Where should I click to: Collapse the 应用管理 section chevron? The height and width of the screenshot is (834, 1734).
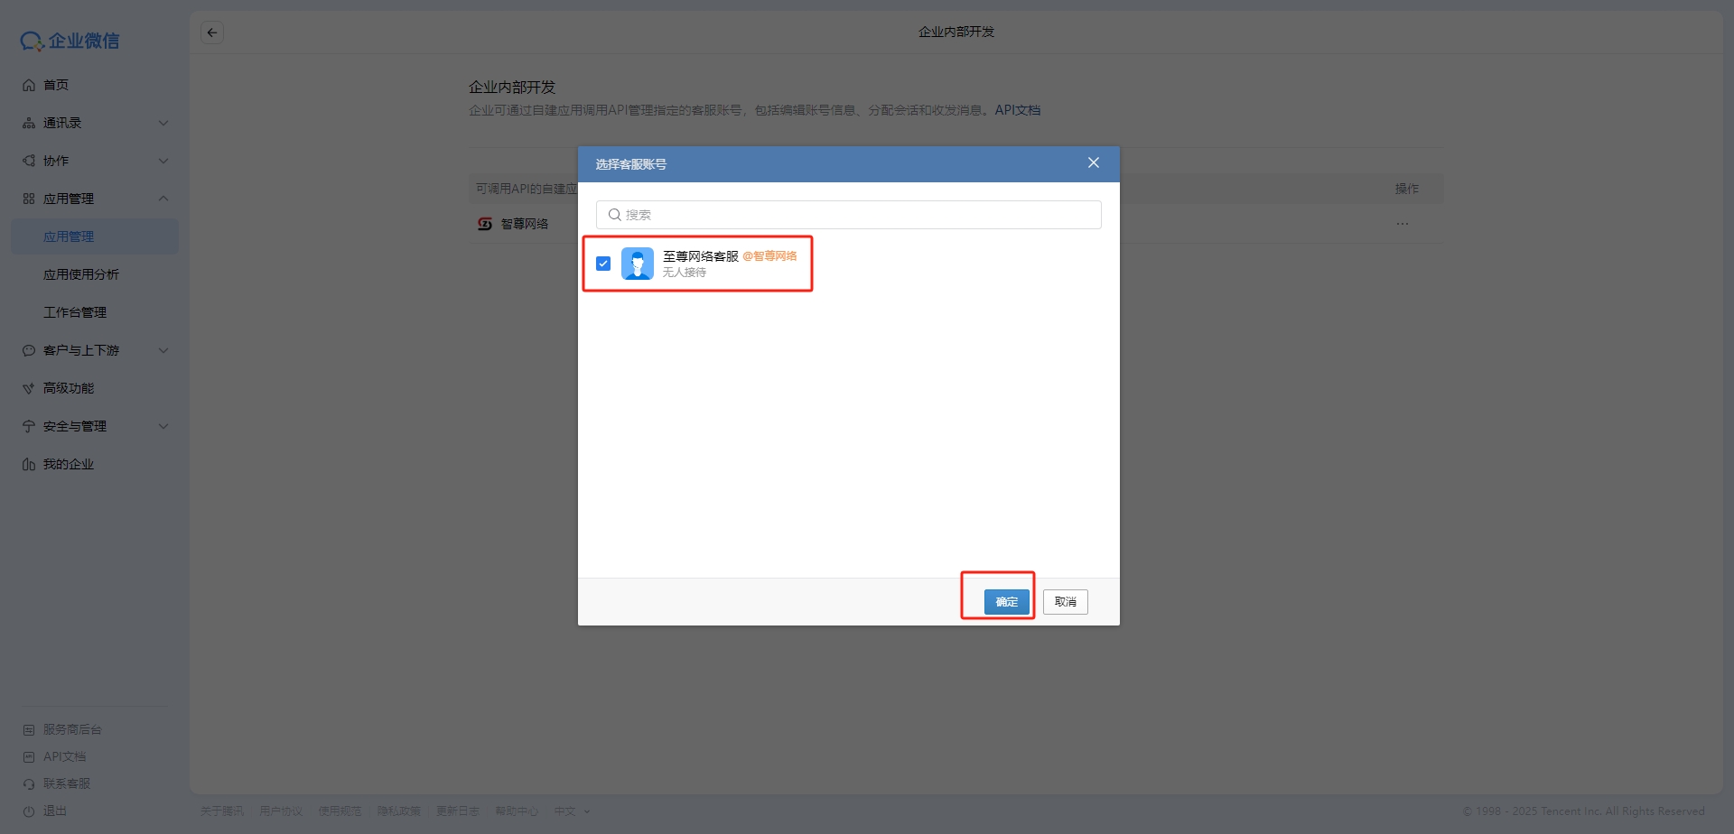tap(163, 199)
